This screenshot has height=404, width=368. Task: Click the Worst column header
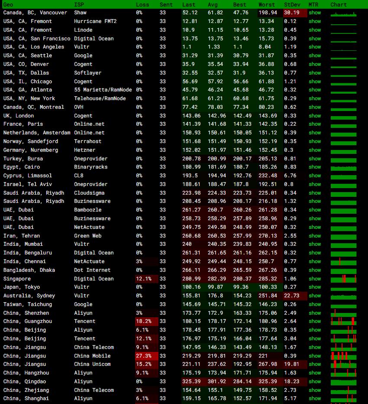(x=267, y=5)
